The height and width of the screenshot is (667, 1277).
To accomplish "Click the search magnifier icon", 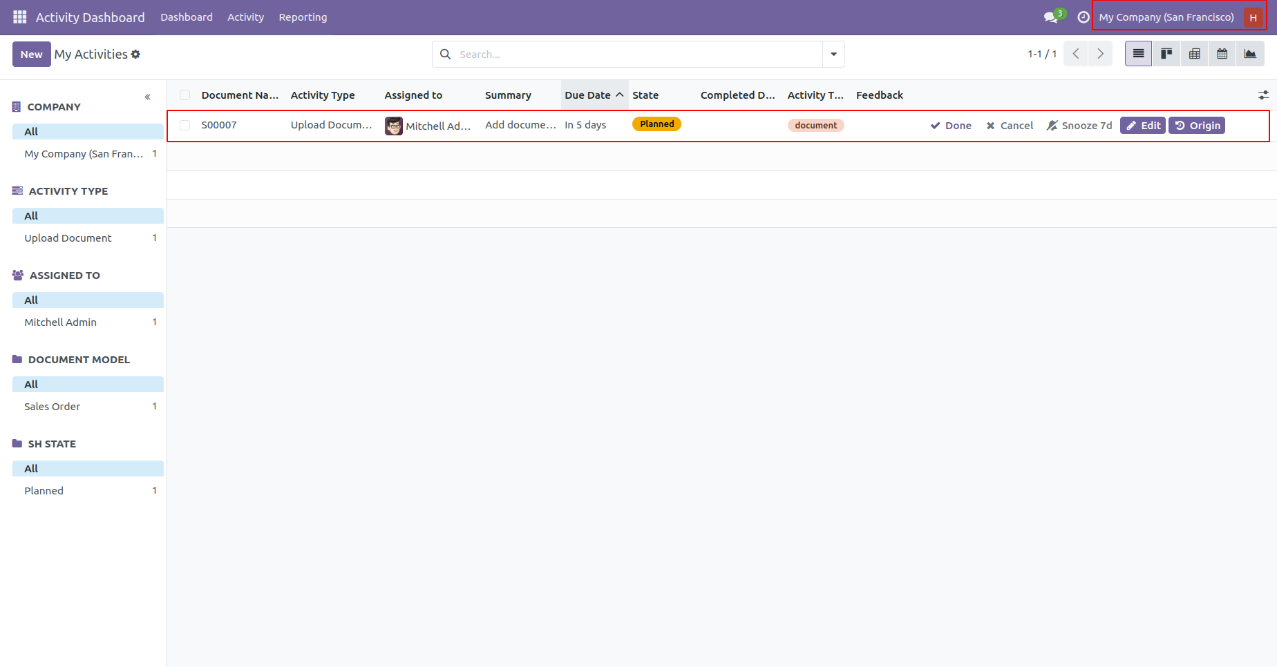I will click(x=446, y=54).
